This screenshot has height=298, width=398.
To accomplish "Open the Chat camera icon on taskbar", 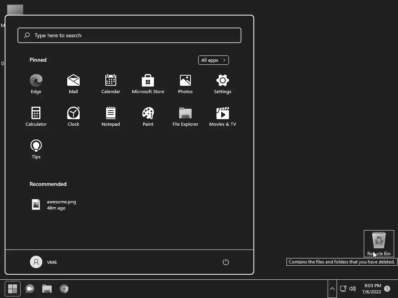I will point(30,289).
